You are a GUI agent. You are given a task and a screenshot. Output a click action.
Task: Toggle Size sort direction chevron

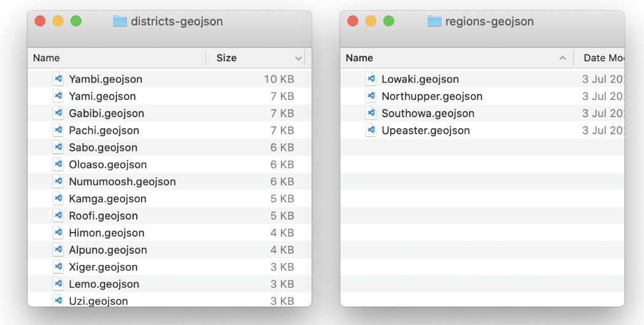[298, 58]
